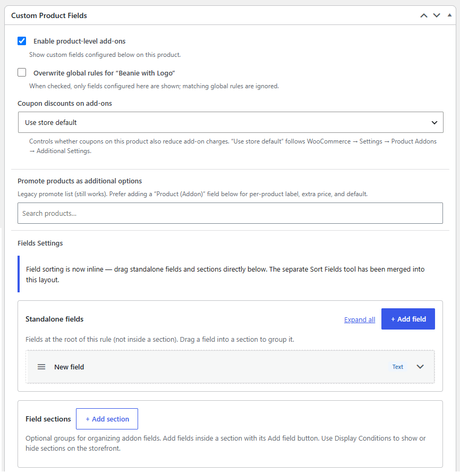This screenshot has width=460, height=472.
Task: Expand the New field row chevron
Action: coord(420,367)
